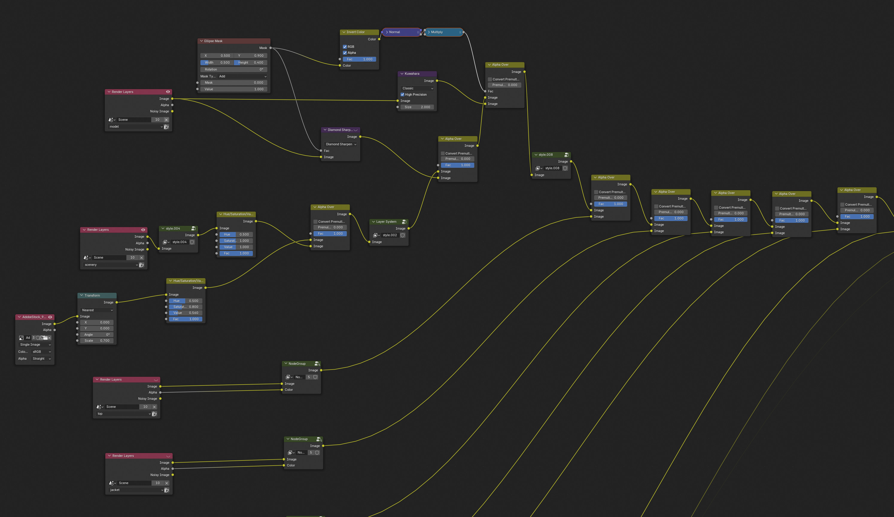Adjust Height slider in Ellipse Mask node
894x517 pixels.
point(251,63)
